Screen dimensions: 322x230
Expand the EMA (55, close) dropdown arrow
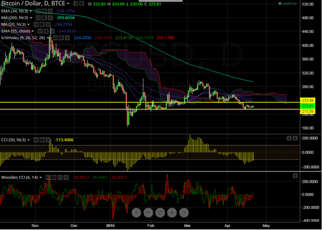click(x=32, y=31)
